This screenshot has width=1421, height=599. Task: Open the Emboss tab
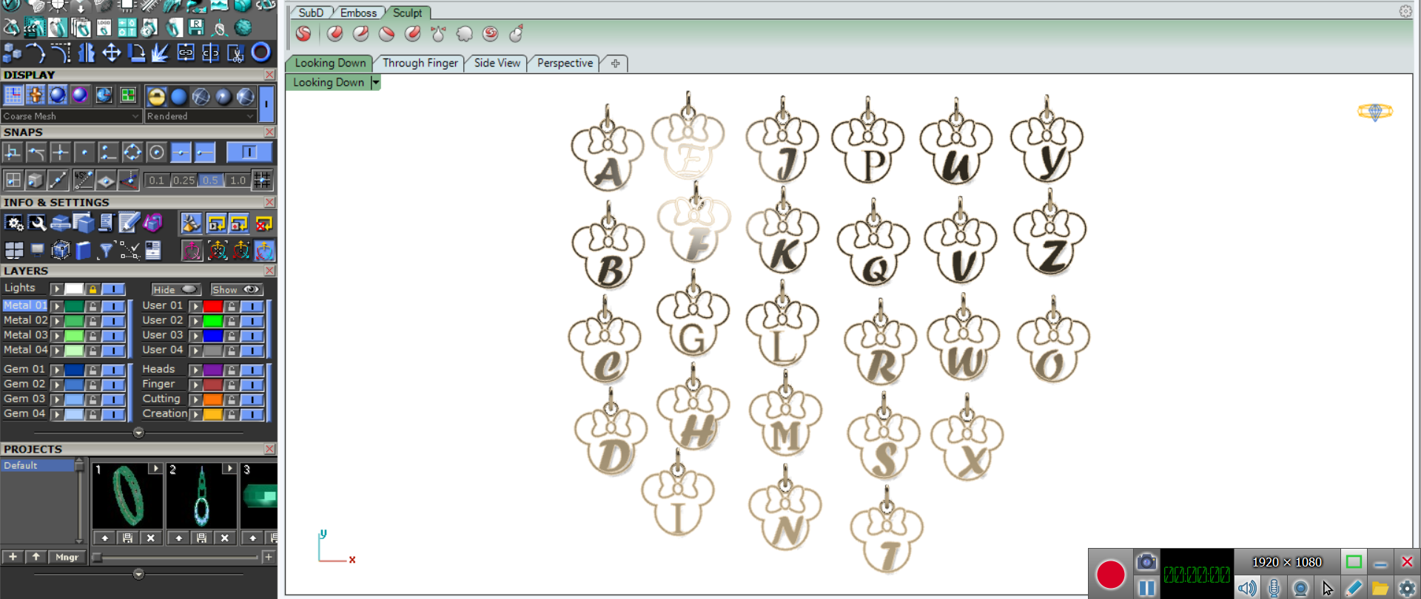tap(358, 13)
